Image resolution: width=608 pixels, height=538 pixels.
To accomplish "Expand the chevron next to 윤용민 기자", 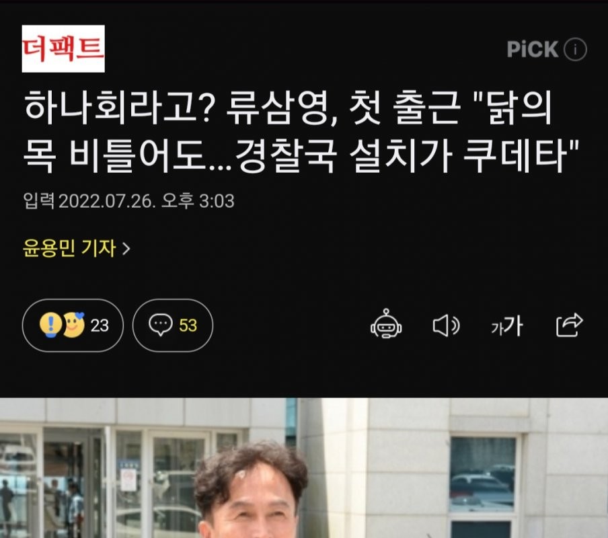I will tap(126, 249).
